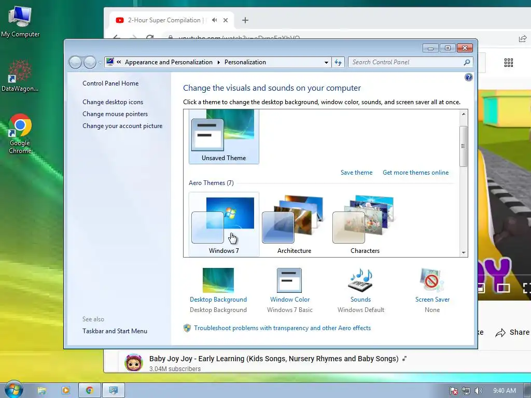Open Change mouse pointers

pyautogui.click(x=115, y=113)
